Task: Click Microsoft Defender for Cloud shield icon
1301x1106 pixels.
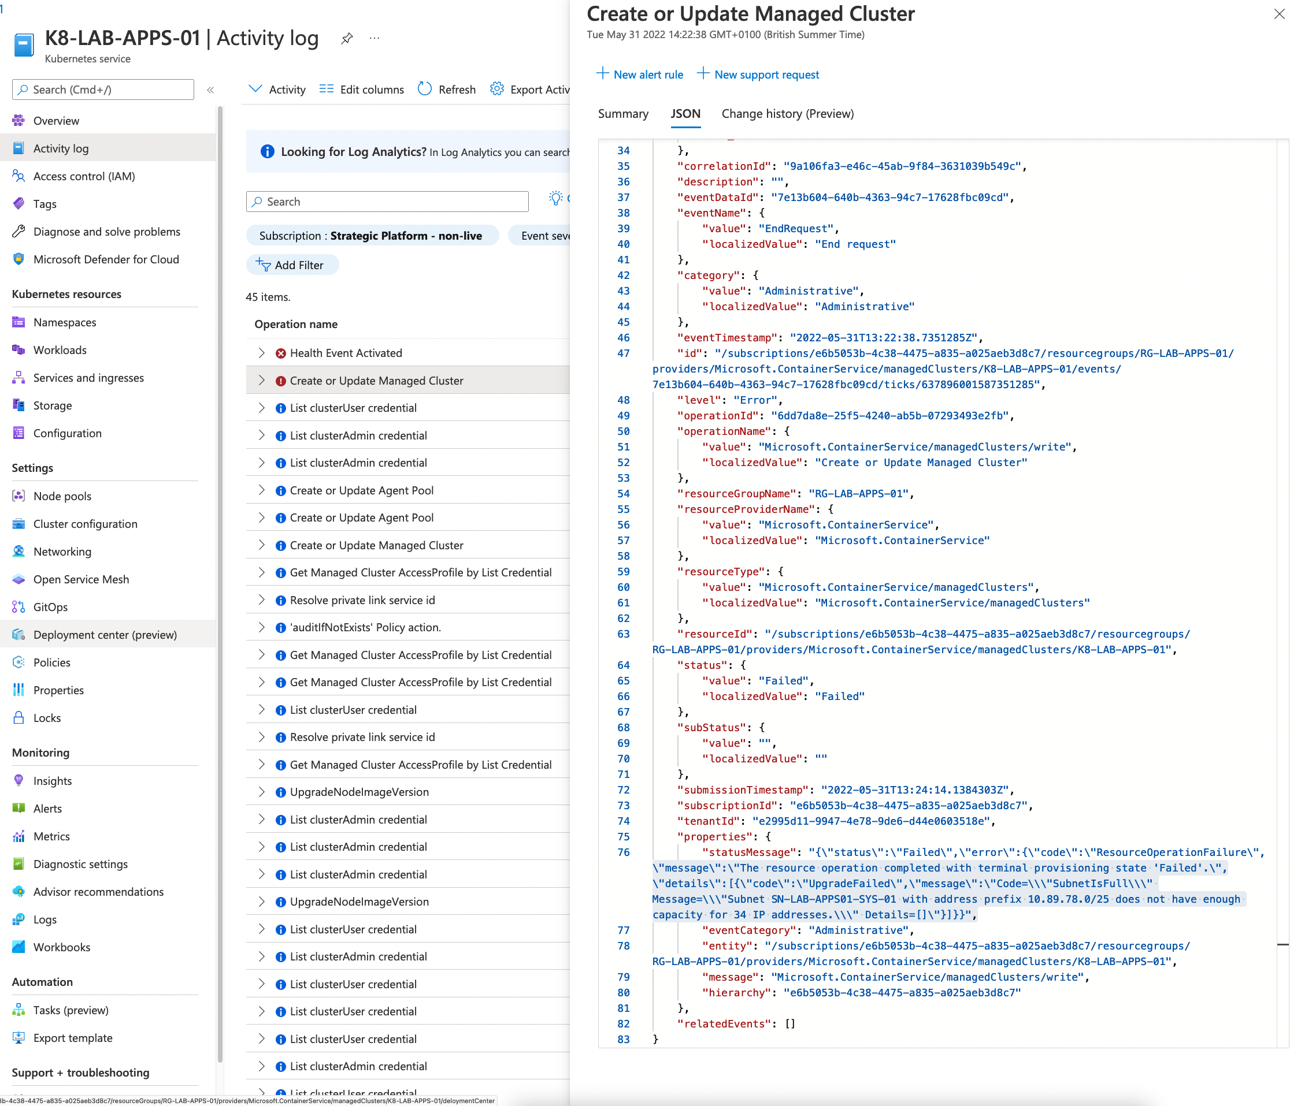Action: point(19,259)
